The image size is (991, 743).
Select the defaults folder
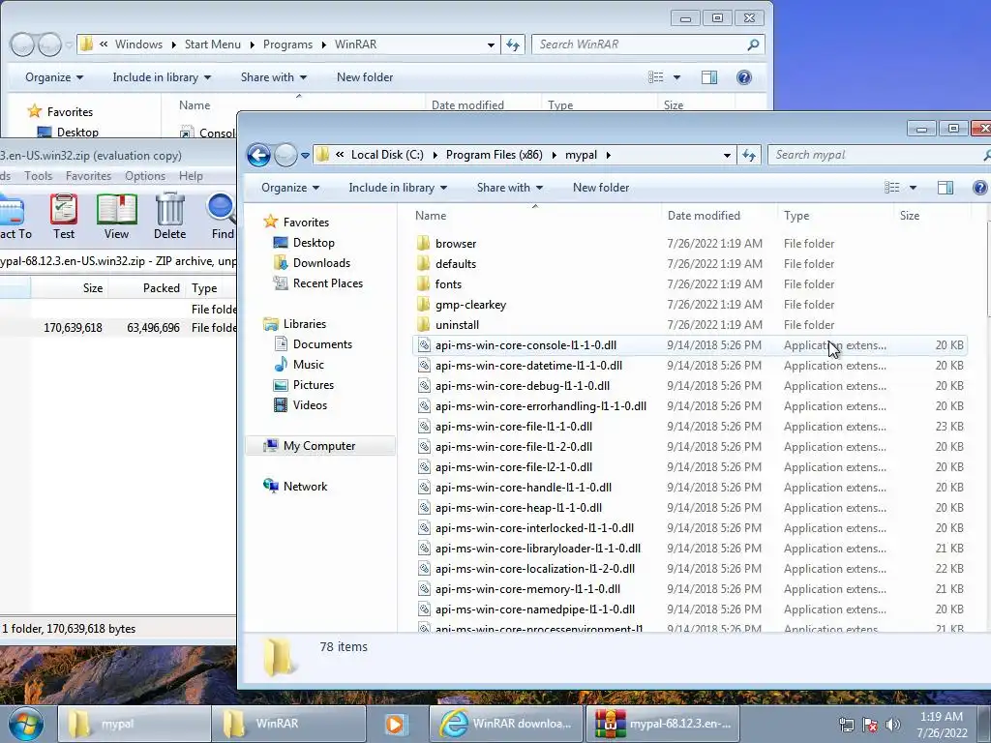[456, 264]
